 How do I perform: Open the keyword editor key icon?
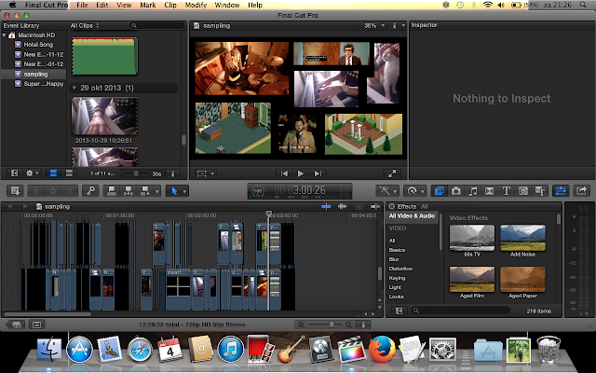(90, 191)
